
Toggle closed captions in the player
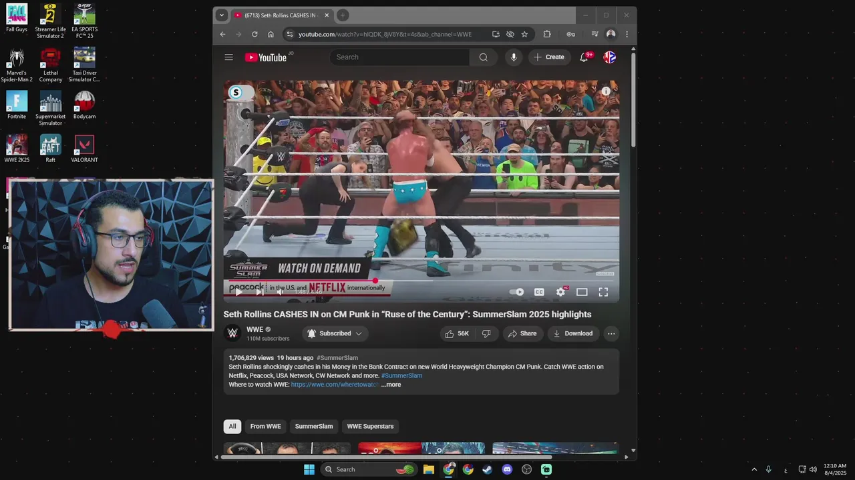coord(539,292)
